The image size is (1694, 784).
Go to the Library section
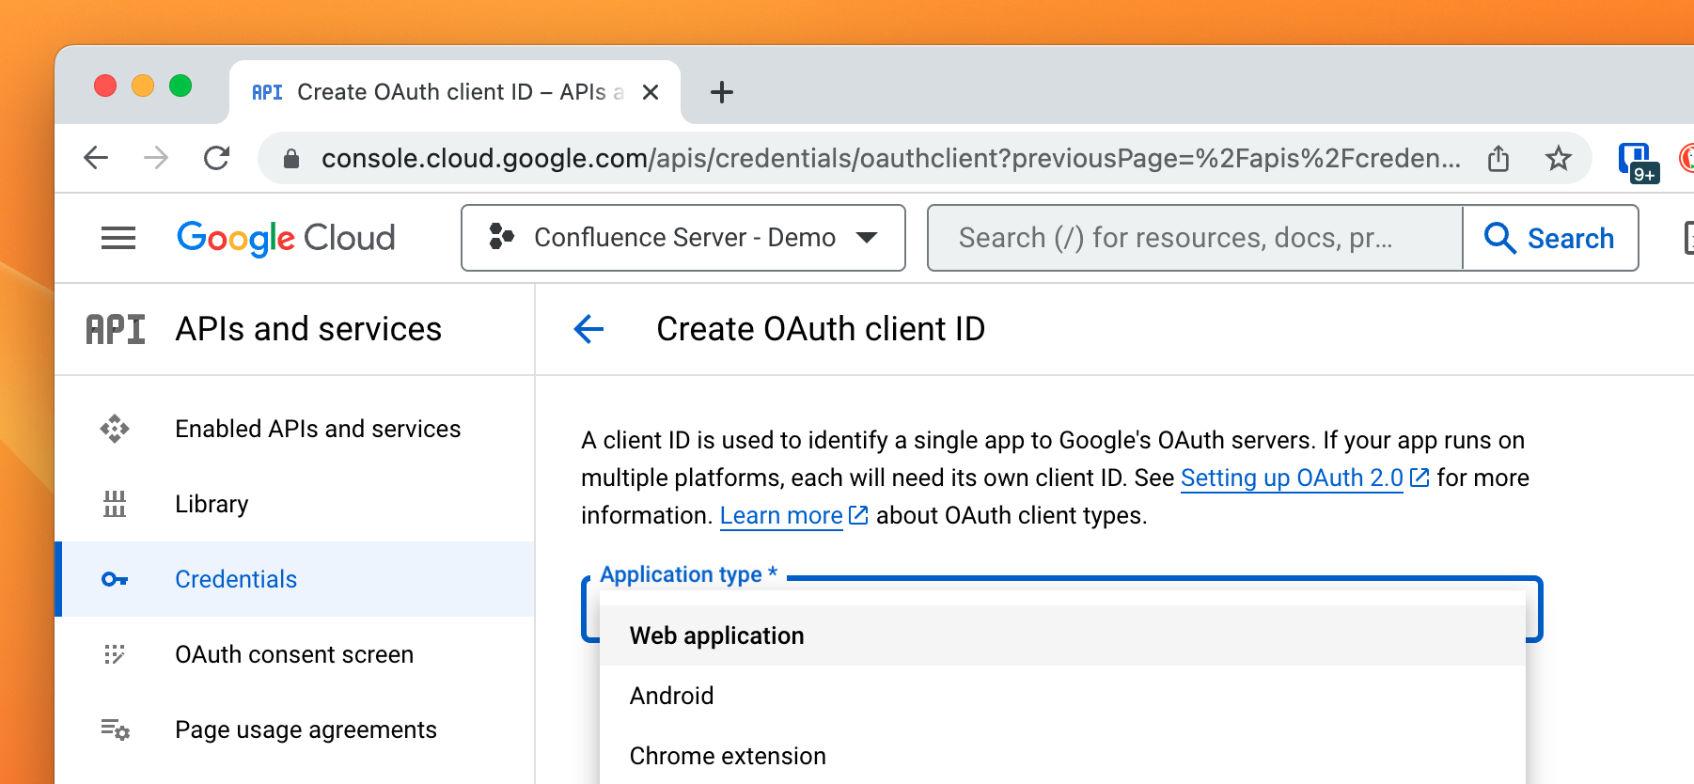click(212, 504)
